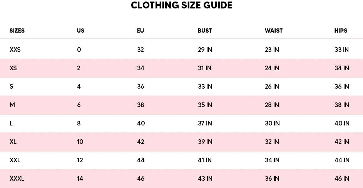Click the EU column header
Viewport: 363px width, 188px height.
tap(141, 31)
